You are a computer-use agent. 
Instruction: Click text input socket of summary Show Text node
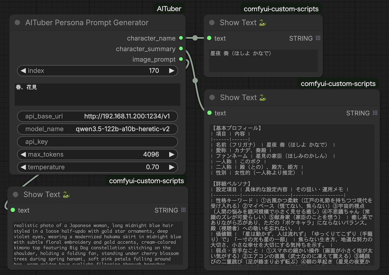(x=209, y=113)
